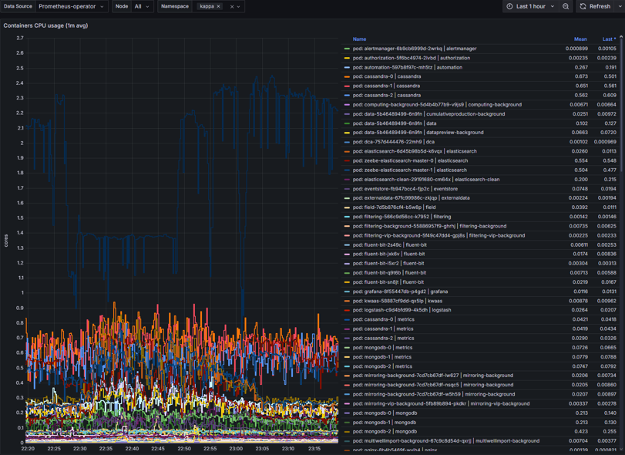
Task: Change color swatch for alertmanager series
Action: pyautogui.click(x=348, y=49)
